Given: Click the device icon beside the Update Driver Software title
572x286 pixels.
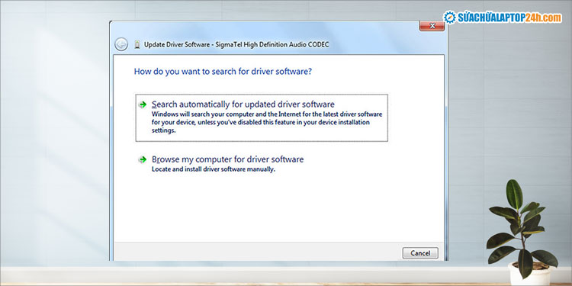Looking at the screenshot, I should click(x=137, y=44).
